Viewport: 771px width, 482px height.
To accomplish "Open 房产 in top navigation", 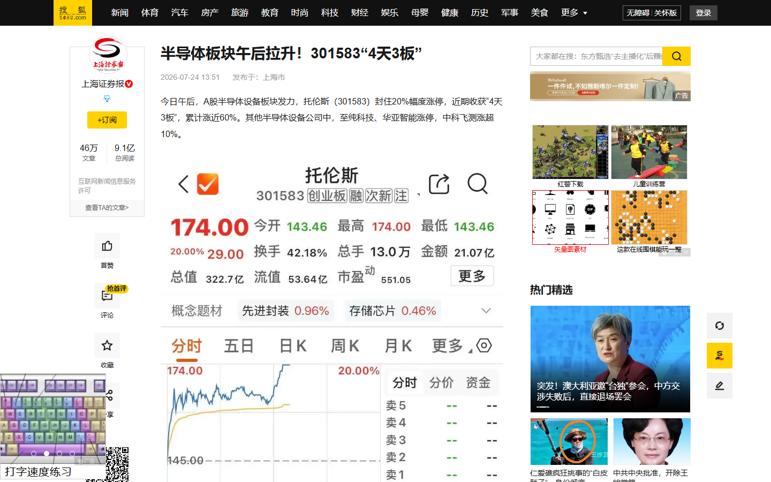I will [x=210, y=13].
